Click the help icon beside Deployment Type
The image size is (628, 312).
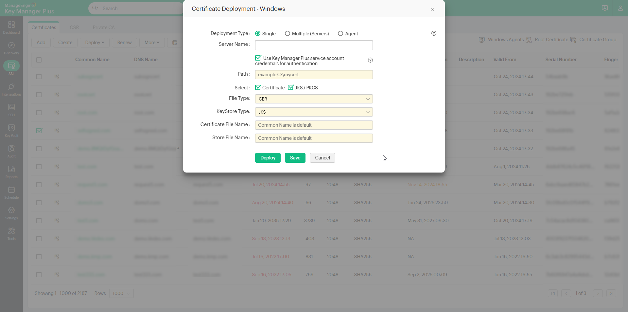click(x=434, y=33)
